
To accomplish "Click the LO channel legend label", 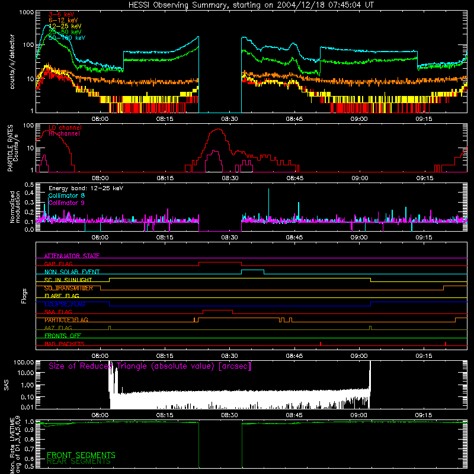I will (65, 127).
